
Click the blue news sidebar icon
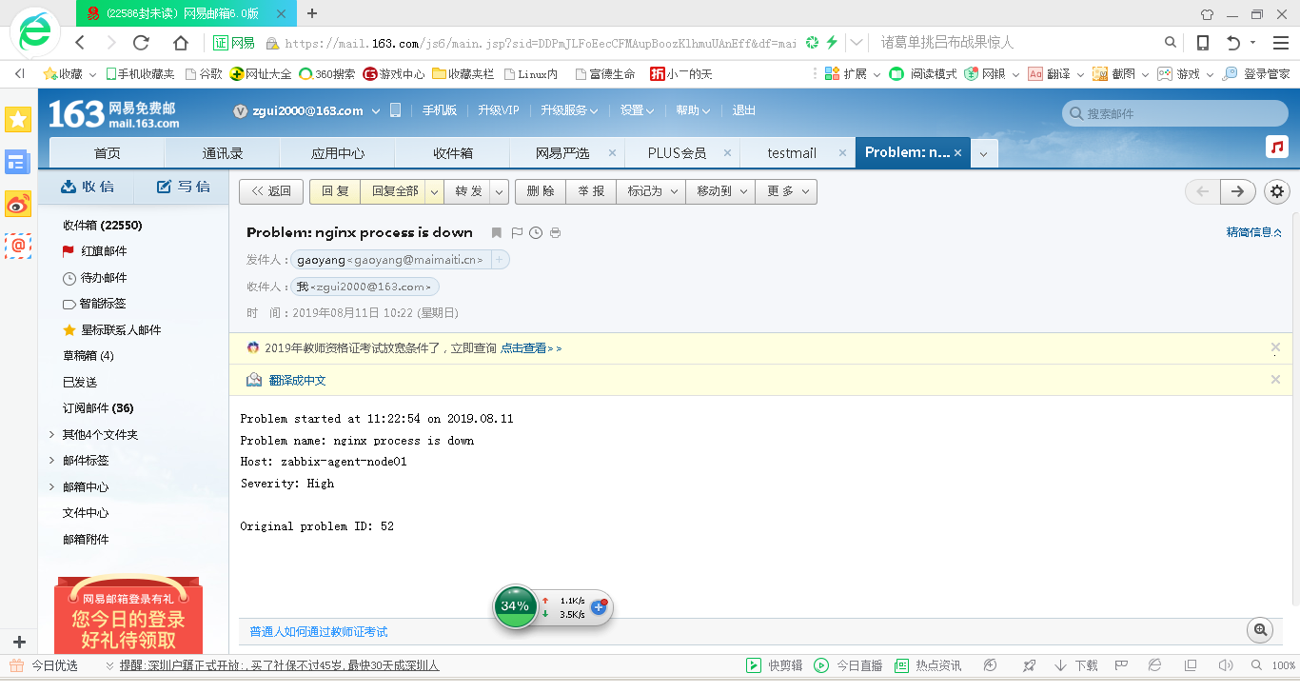18,161
